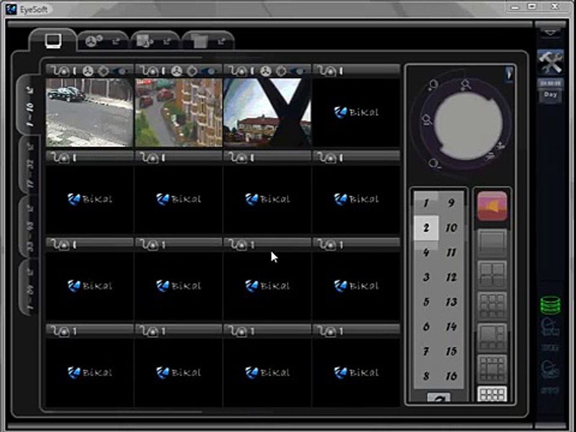This screenshot has width=576, height=432.
Task: Select the one-large-plus-small layout
Action: click(x=492, y=337)
